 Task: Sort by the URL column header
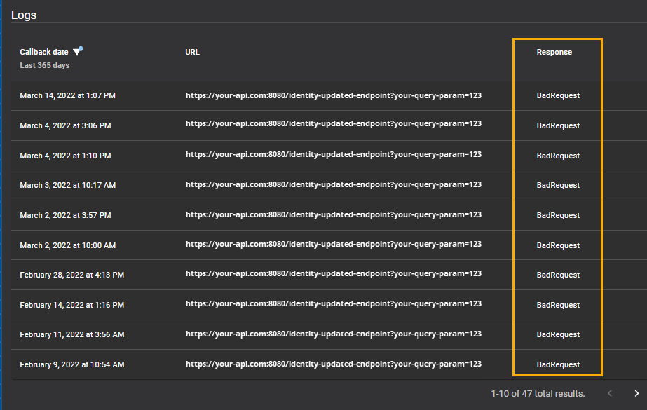click(x=191, y=51)
